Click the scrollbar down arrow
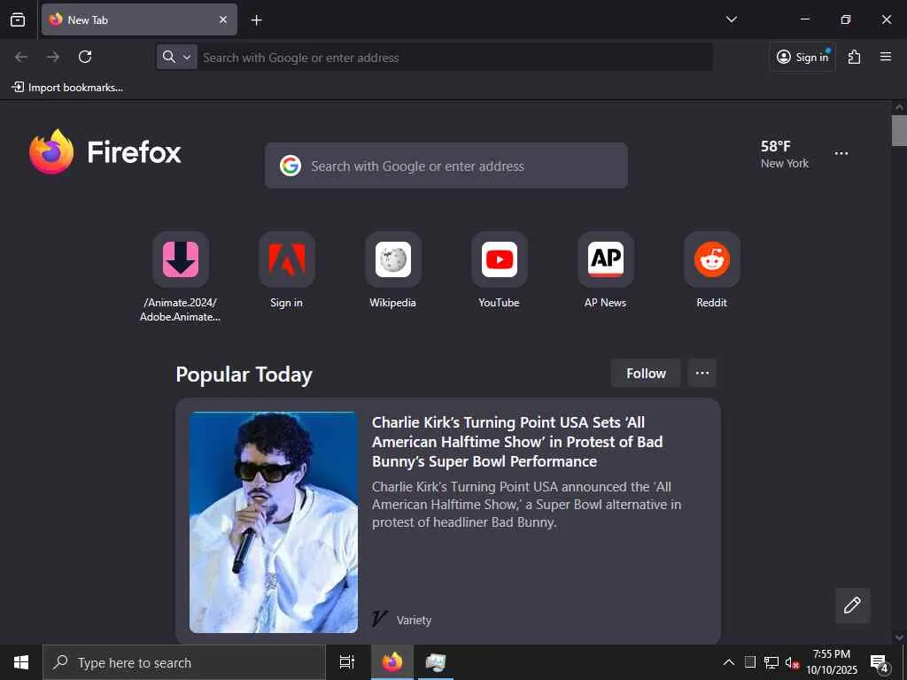 pos(899,637)
